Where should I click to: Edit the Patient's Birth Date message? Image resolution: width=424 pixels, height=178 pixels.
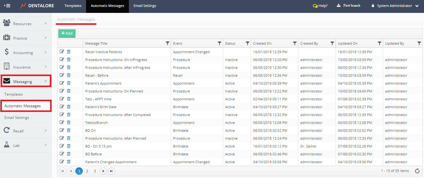tap(62, 107)
